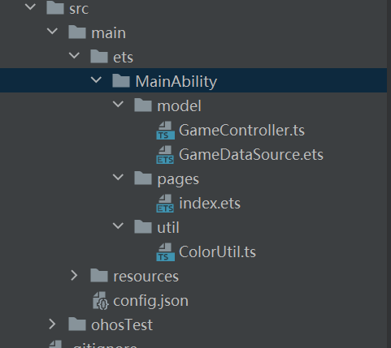Select the GameDataSource.ets file name
The image size is (391, 348).
coord(251,155)
